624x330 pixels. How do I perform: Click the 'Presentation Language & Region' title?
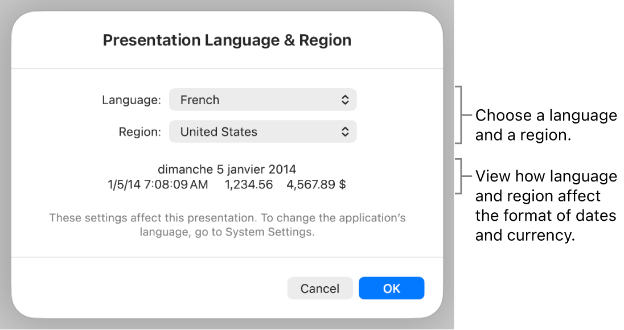click(x=227, y=40)
